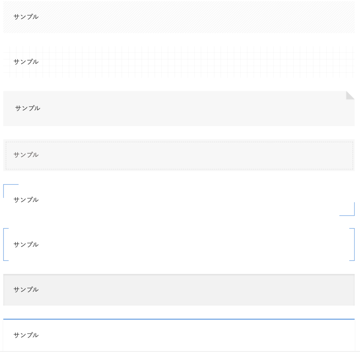This screenshot has width=360, height=352.
Task: Click the blue bottom-right corner bracket decoration
Action: (x=347, y=209)
